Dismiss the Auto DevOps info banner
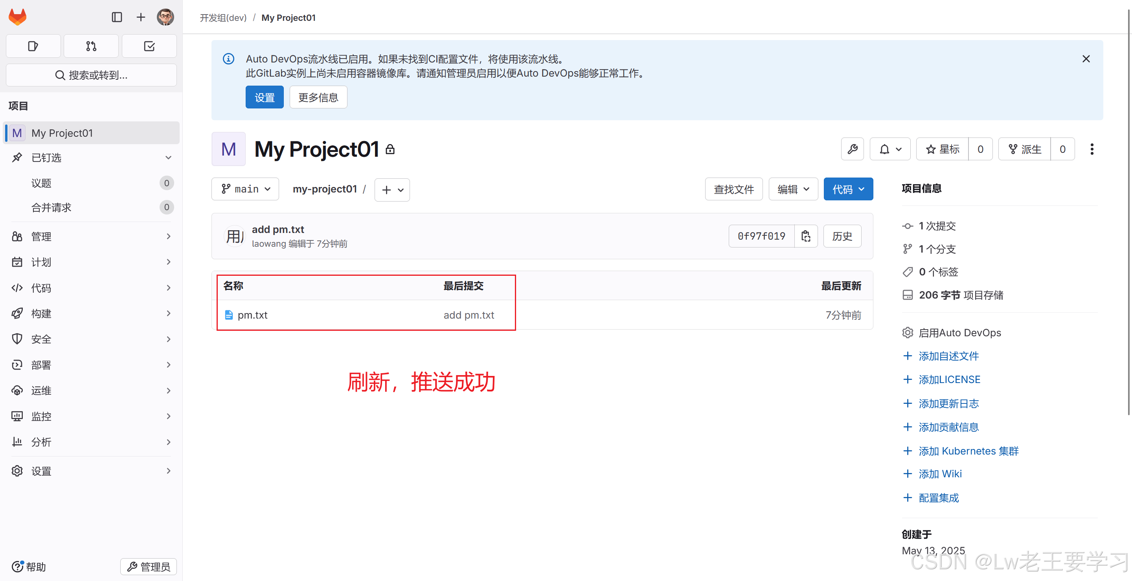Viewport: 1132px width, 581px height. pos(1086,59)
